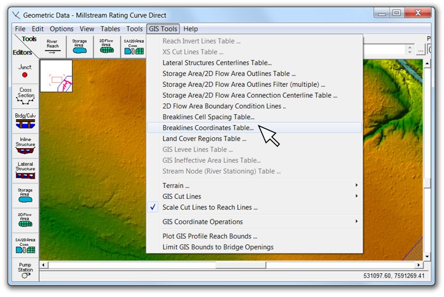Toggle Scale Cut Lines to Reach Lines checkmark

153,207
